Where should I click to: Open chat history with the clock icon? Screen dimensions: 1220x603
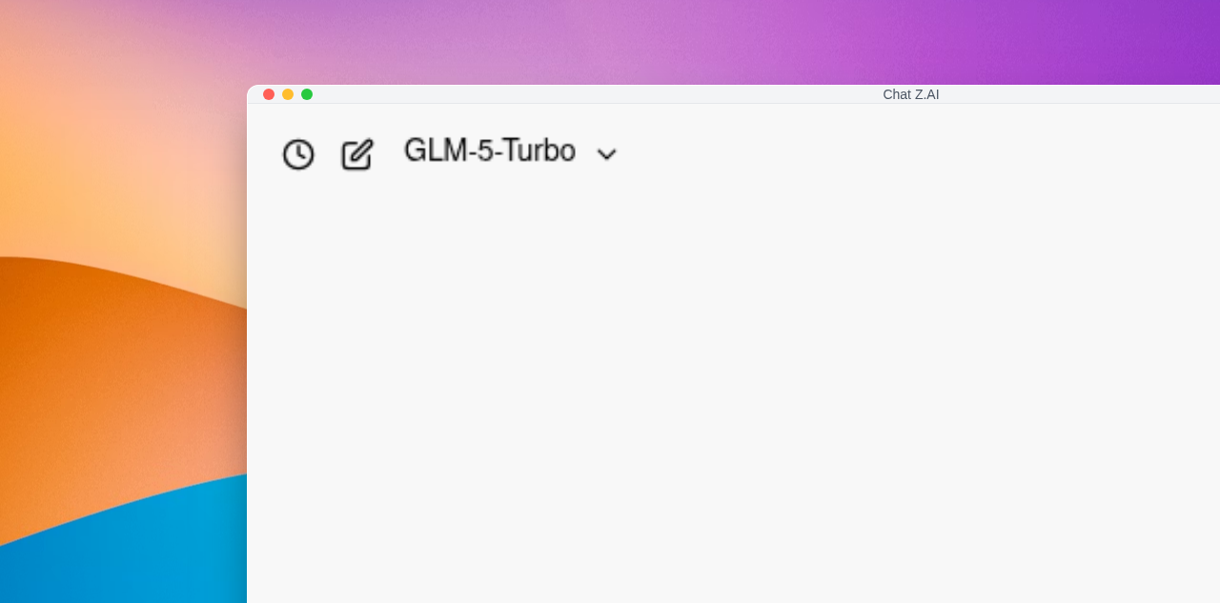(x=298, y=154)
